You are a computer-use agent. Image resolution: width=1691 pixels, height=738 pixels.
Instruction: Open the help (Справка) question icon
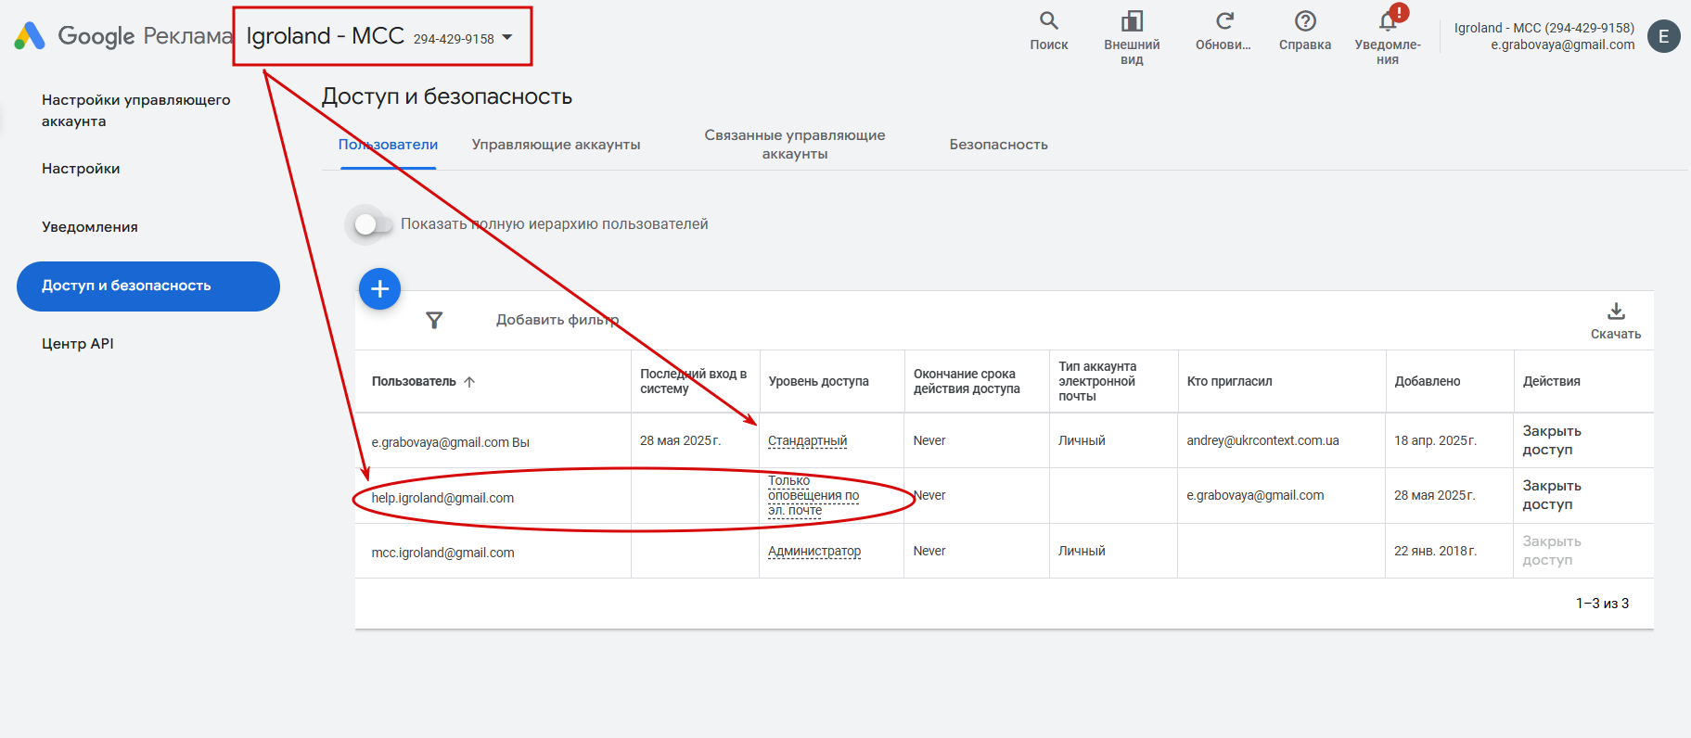(x=1305, y=20)
